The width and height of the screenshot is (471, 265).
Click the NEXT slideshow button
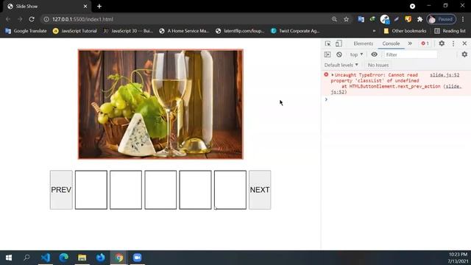click(x=260, y=190)
